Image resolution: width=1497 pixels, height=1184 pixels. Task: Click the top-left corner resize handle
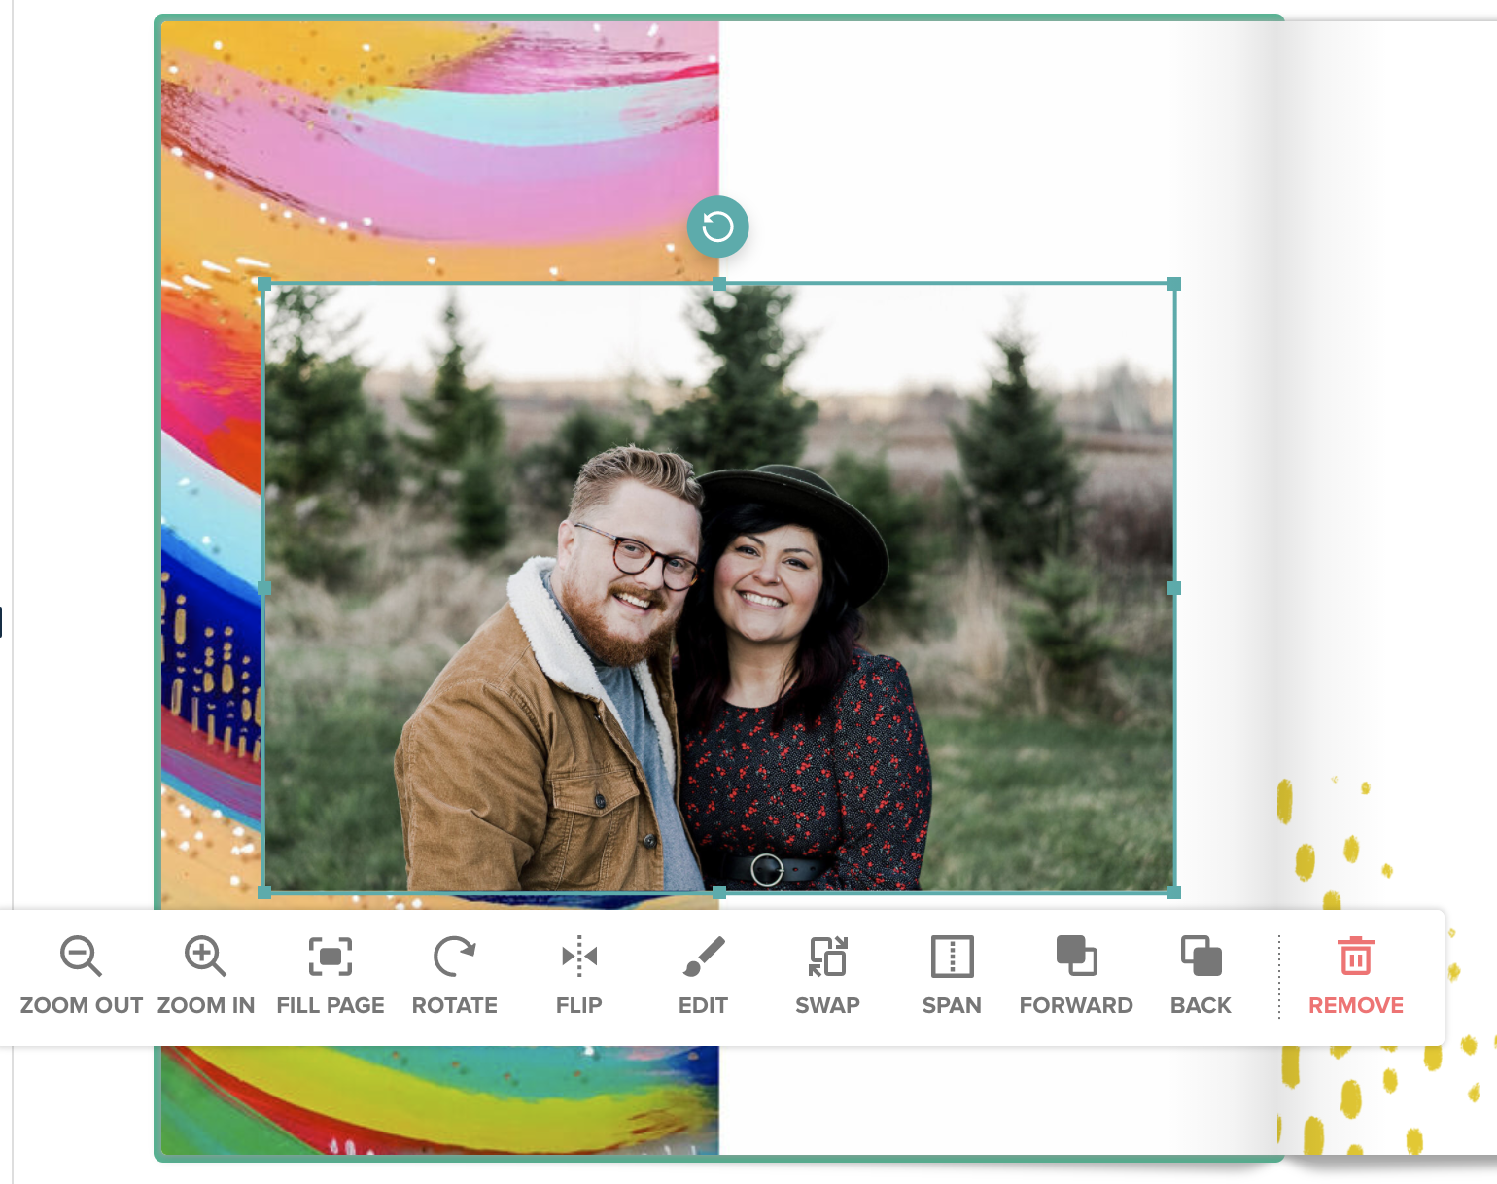264,284
